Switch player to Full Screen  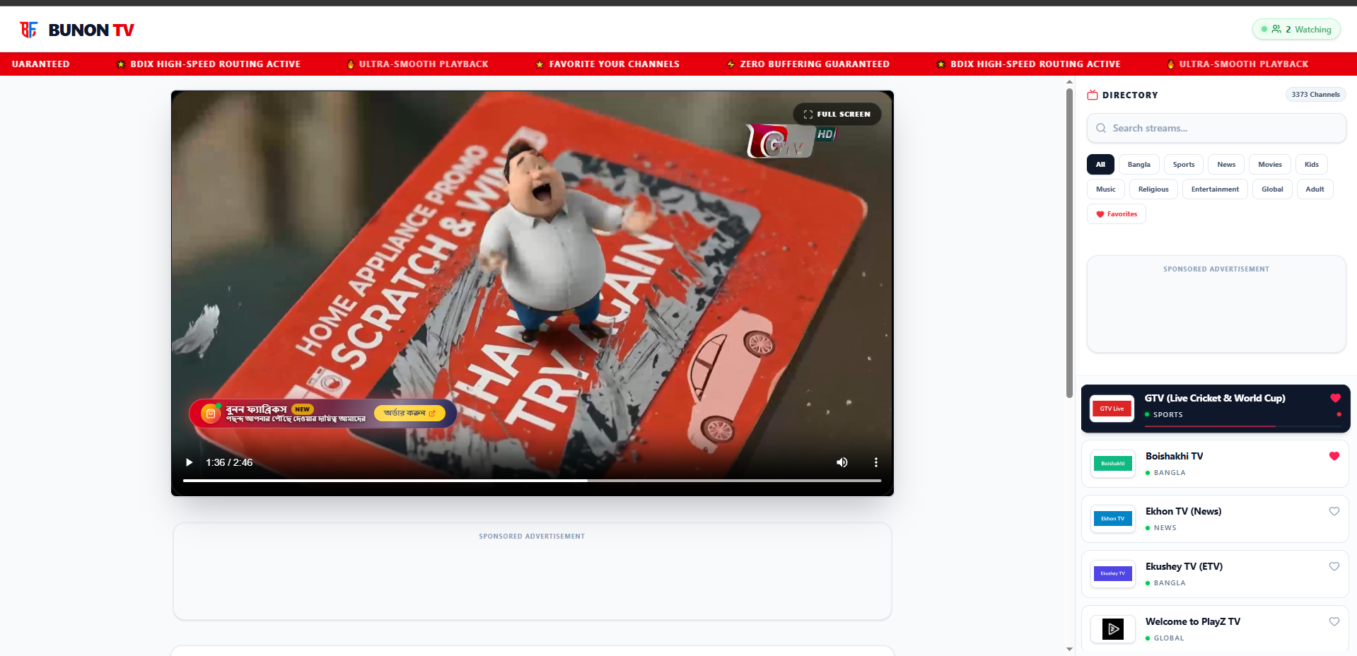tap(837, 114)
